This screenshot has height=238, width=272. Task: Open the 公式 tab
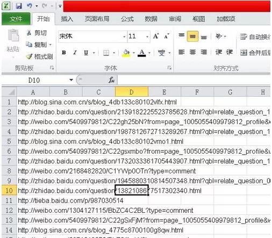tap(127, 19)
